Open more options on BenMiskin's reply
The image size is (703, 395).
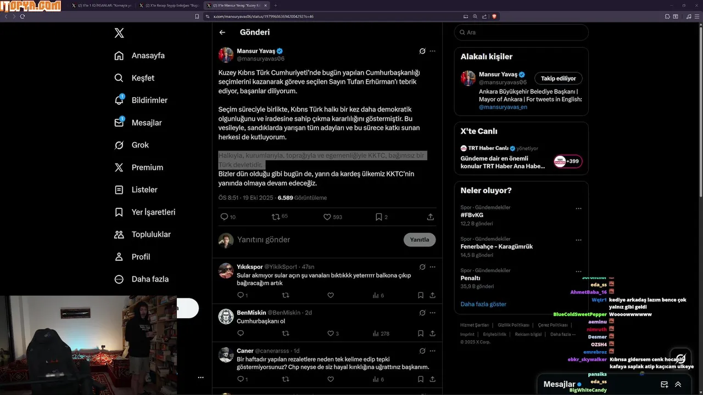(432, 312)
